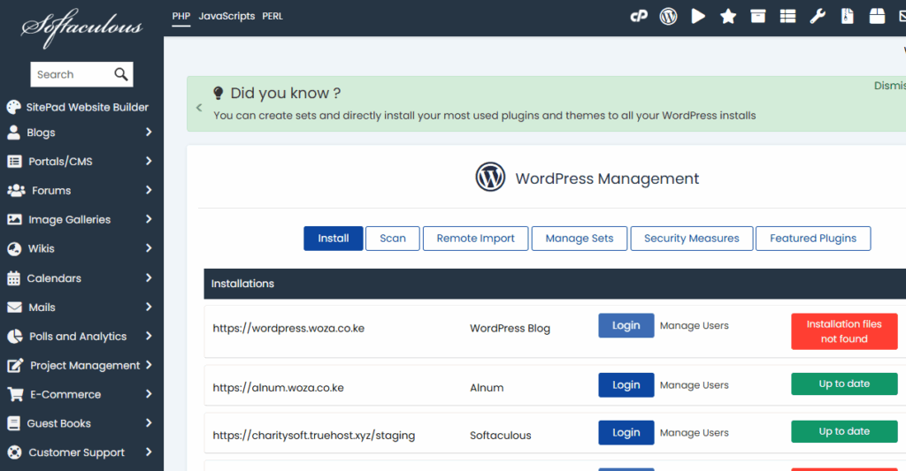This screenshot has width=906, height=471.
Task: Open Security Measures
Action: click(692, 239)
